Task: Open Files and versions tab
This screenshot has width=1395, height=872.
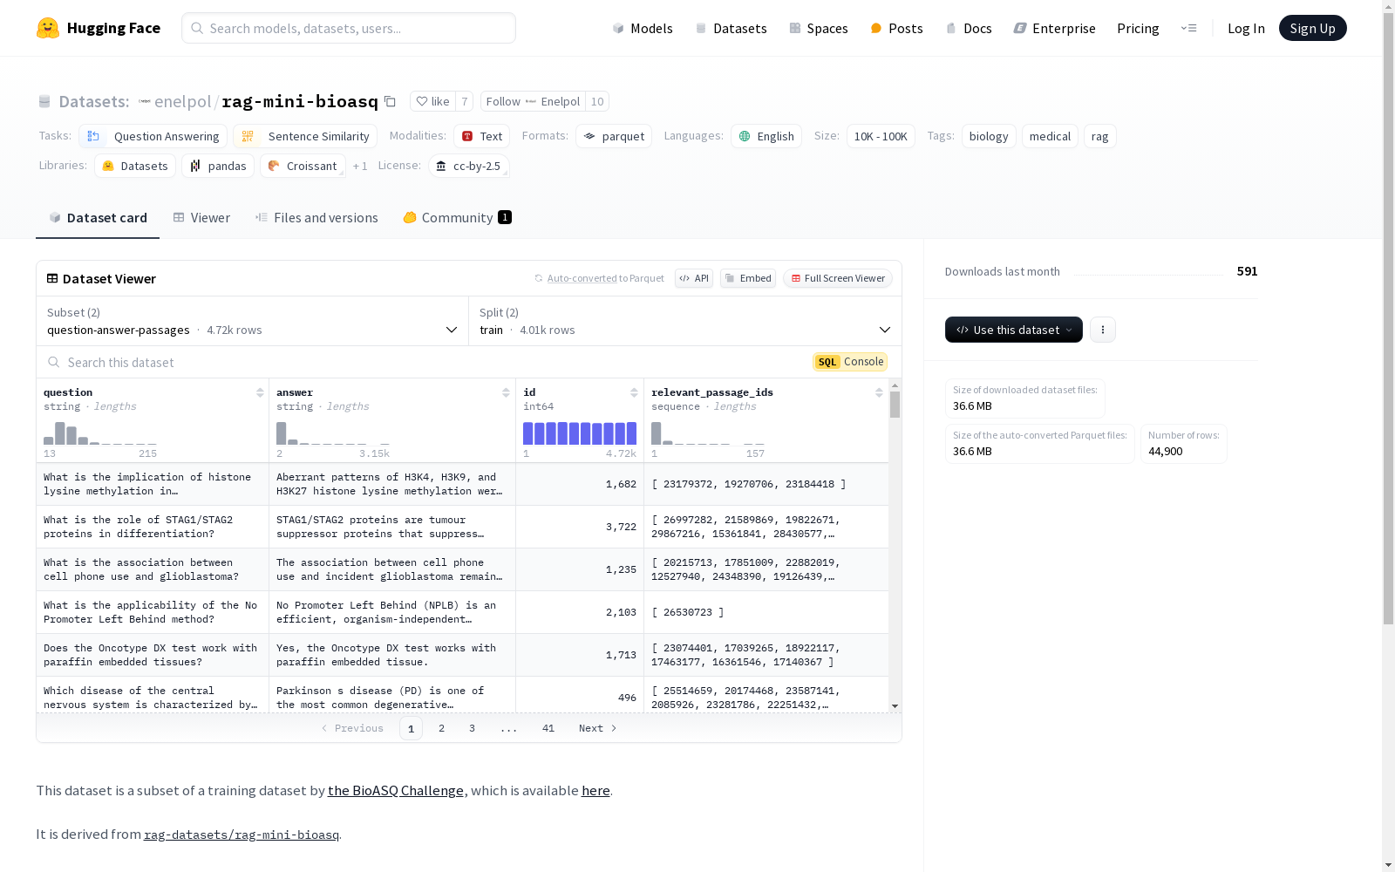Action: 316,218
